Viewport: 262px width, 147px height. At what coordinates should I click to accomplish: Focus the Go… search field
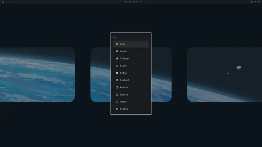click(131, 38)
